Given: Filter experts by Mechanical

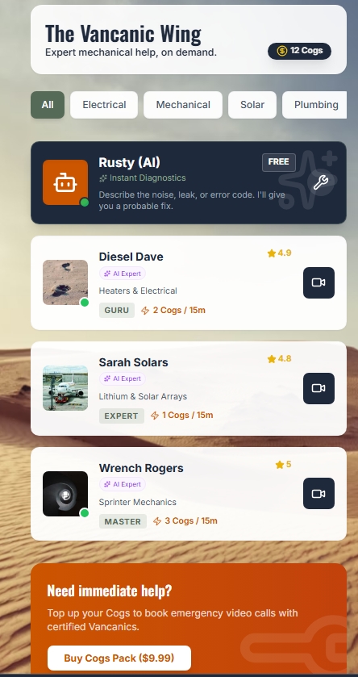Looking at the screenshot, I should point(183,105).
